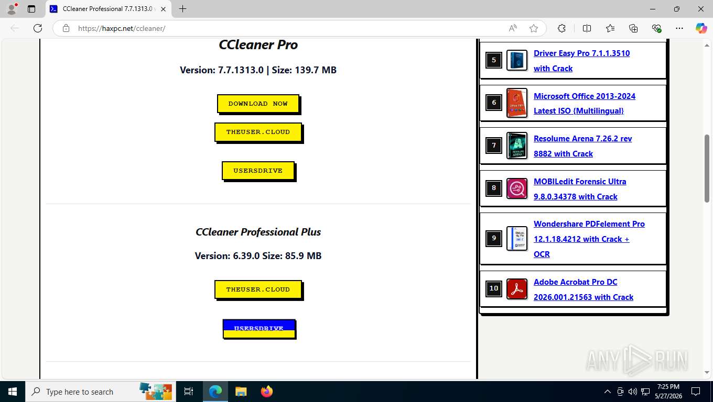The height and width of the screenshot is (402, 713).
Task: Click the browser Back arrow
Action: [x=15, y=28]
